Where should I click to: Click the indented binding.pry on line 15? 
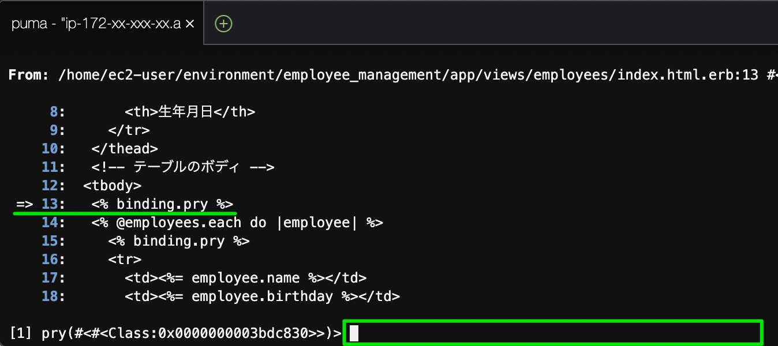coord(179,241)
